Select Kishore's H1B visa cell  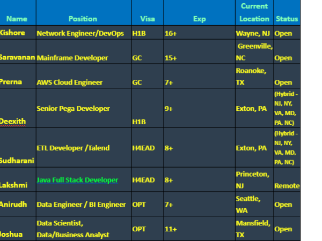click(148, 32)
